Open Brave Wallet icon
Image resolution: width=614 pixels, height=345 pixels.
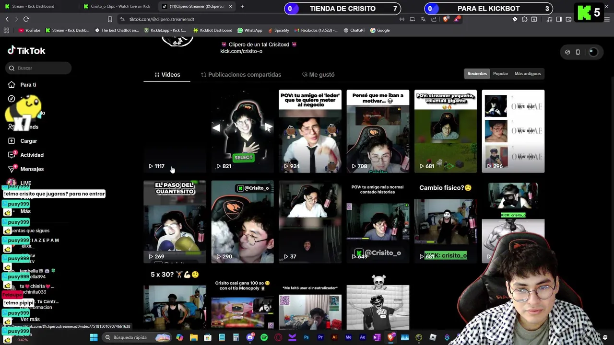pos(568,19)
